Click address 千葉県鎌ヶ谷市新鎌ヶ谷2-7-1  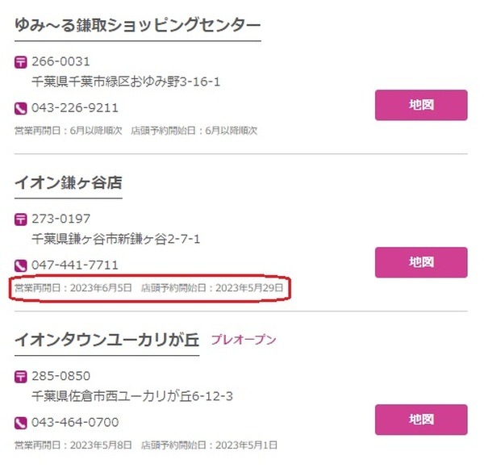115,239
